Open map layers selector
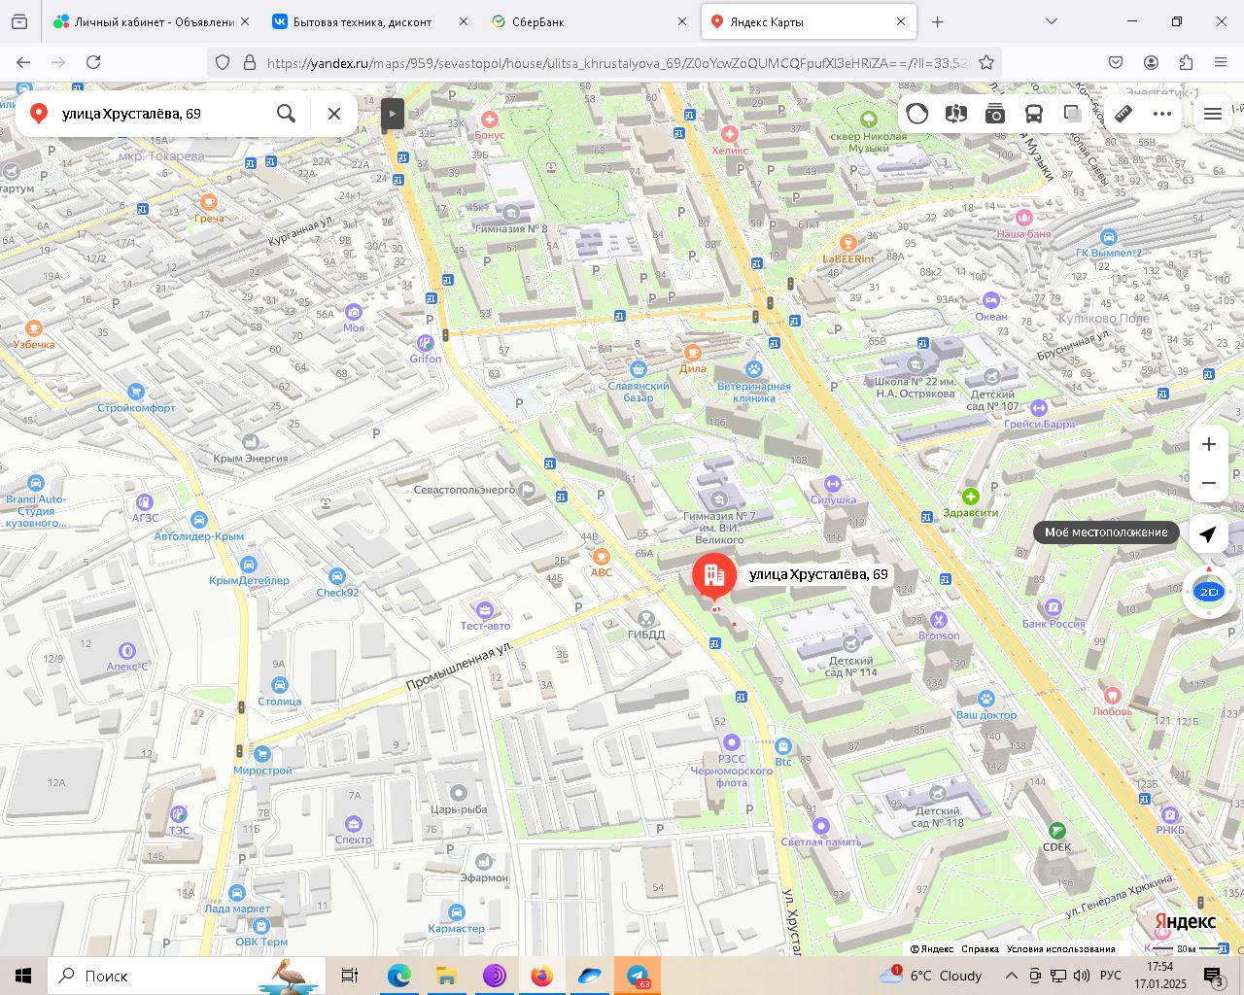 [x=1073, y=114]
